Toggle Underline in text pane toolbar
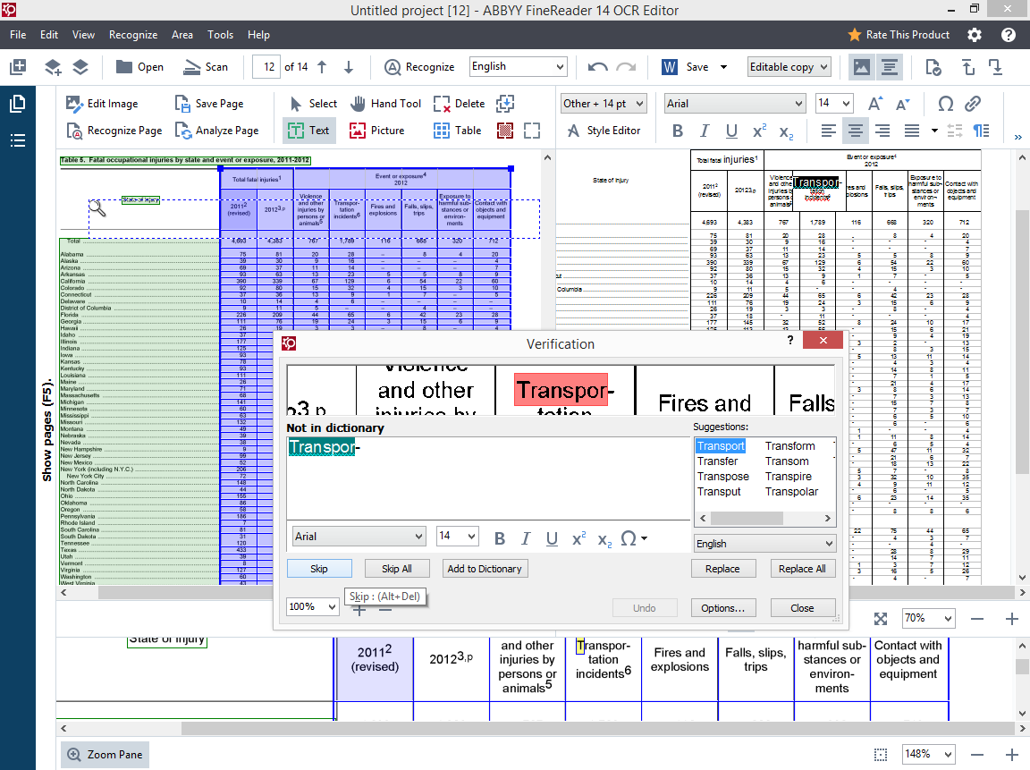Screen dimensions: 1030x770 coord(731,131)
